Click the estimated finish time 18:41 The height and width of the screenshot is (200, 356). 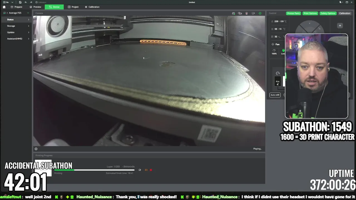point(120,173)
